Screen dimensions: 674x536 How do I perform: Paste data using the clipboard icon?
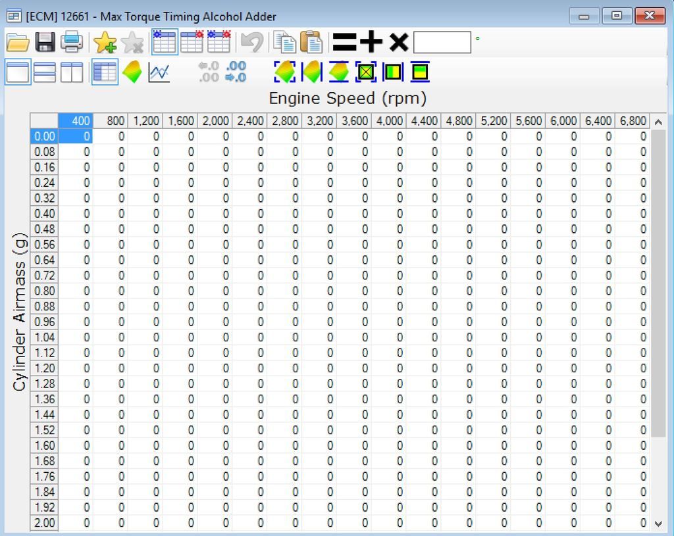pyautogui.click(x=311, y=43)
